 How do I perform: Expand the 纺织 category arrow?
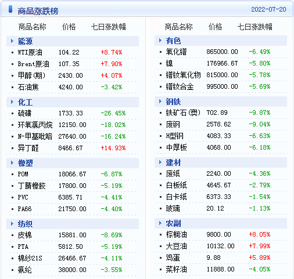click(12, 224)
